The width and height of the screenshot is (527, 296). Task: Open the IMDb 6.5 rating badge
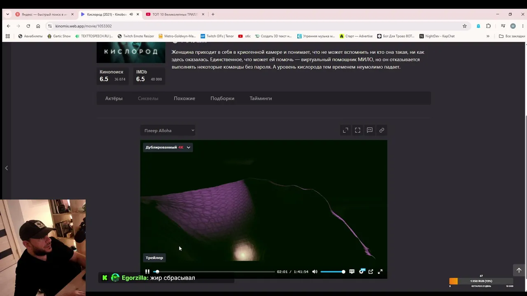pos(149,76)
